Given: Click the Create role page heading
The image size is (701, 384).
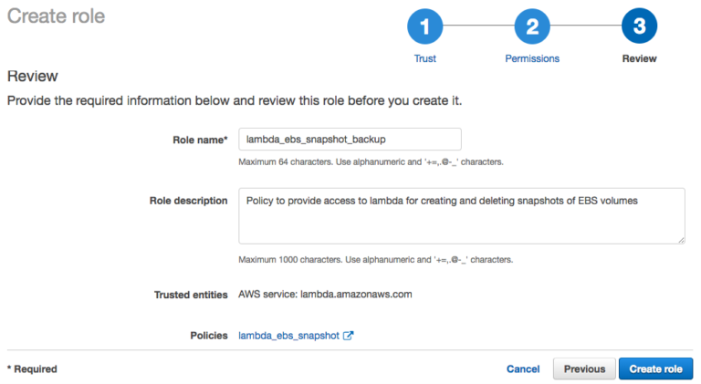Looking at the screenshot, I should tap(56, 16).
